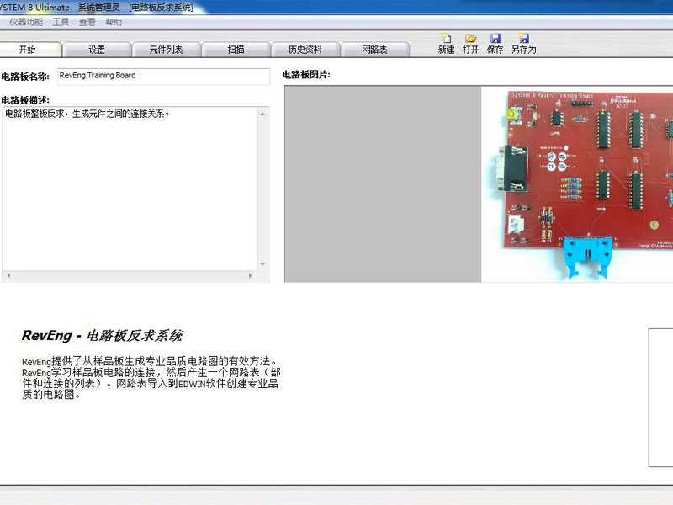This screenshot has width=673, height=505.
Task: Switch to the 网路表 tab
Action: pos(375,50)
